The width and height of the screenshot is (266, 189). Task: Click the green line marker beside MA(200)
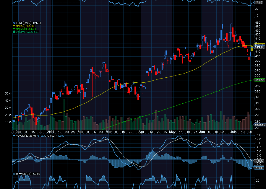tap(14, 29)
